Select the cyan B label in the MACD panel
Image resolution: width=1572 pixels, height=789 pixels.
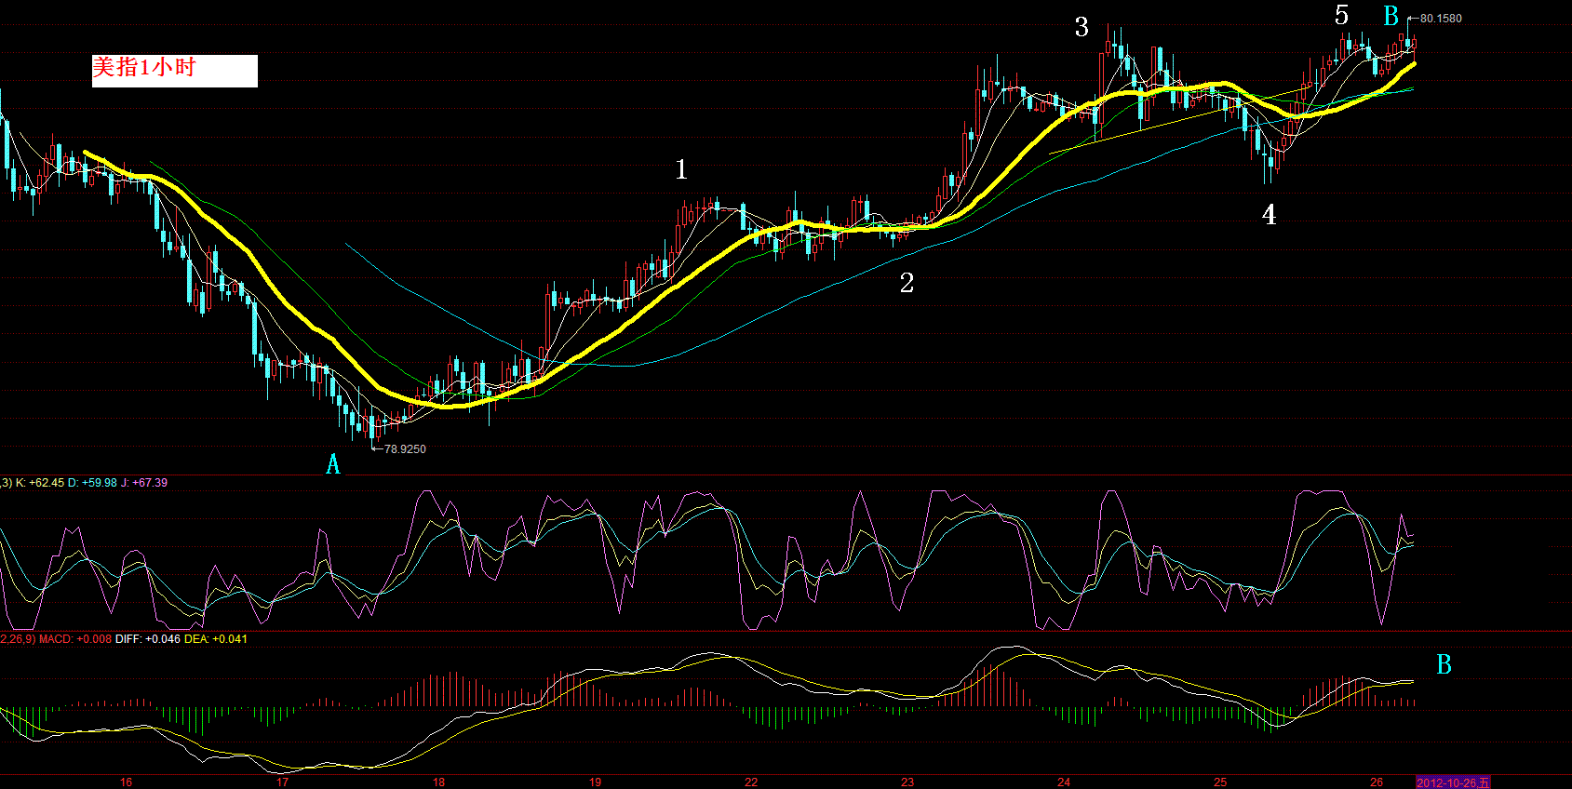click(1444, 664)
